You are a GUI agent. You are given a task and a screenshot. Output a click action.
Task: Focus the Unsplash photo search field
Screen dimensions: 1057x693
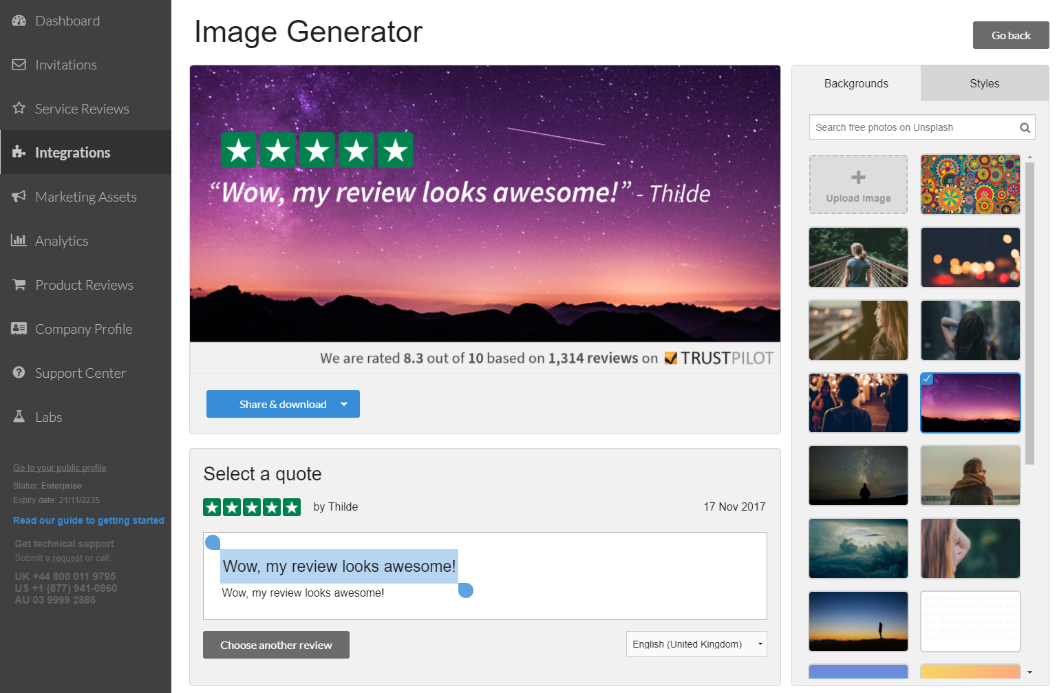(922, 127)
